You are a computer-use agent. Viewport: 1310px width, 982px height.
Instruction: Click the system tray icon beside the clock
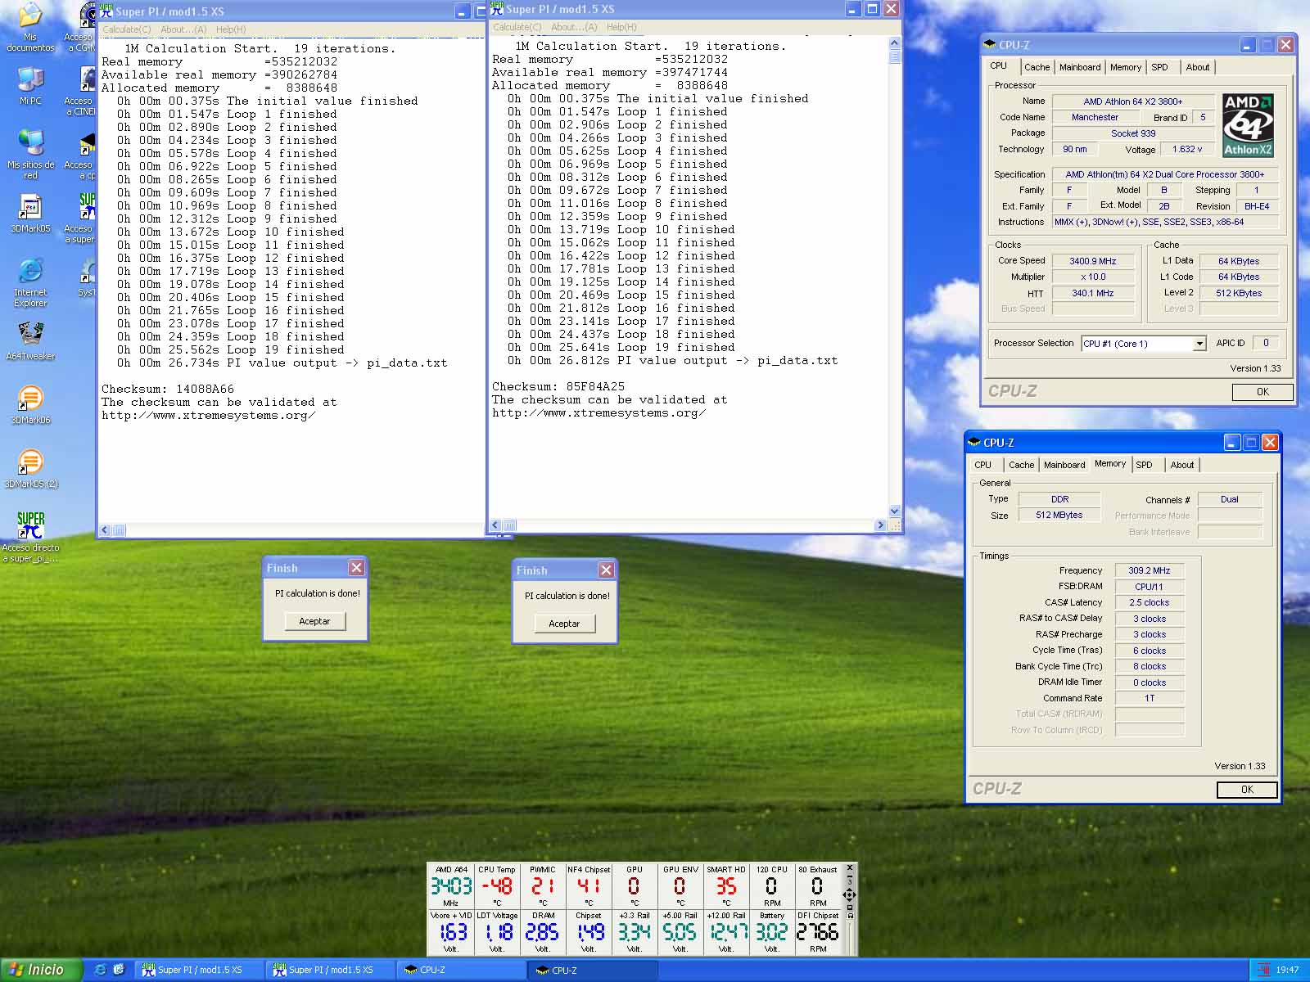(x=1263, y=970)
